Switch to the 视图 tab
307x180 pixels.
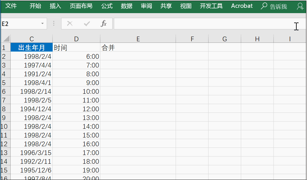tap(186, 6)
